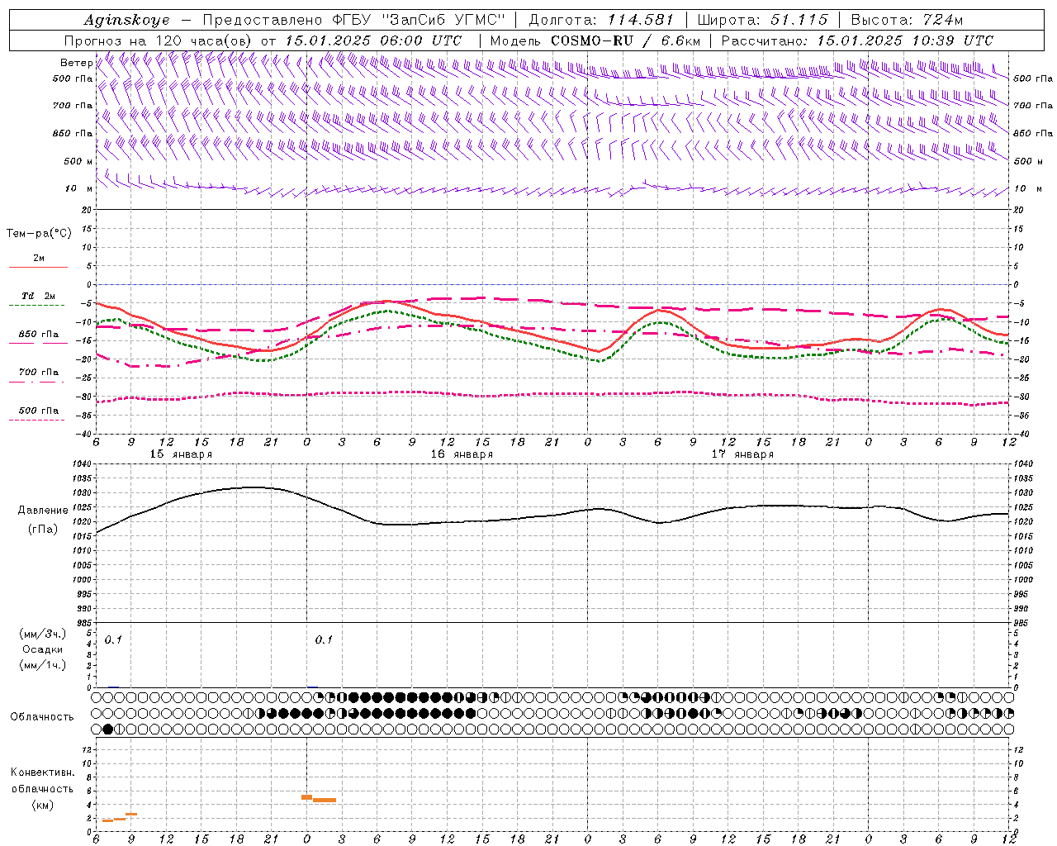Select the 16 января date label
The image size is (1057, 846).
(x=462, y=454)
